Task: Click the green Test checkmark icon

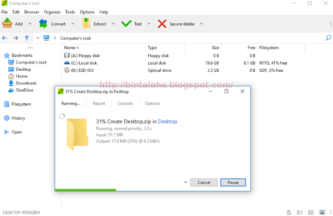Action: [126, 23]
